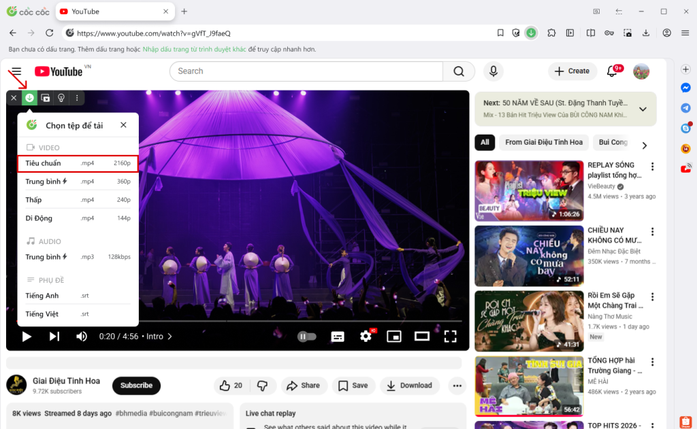The image size is (697, 429).
Task: Click the YouTube Download button
Action: click(410, 385)
